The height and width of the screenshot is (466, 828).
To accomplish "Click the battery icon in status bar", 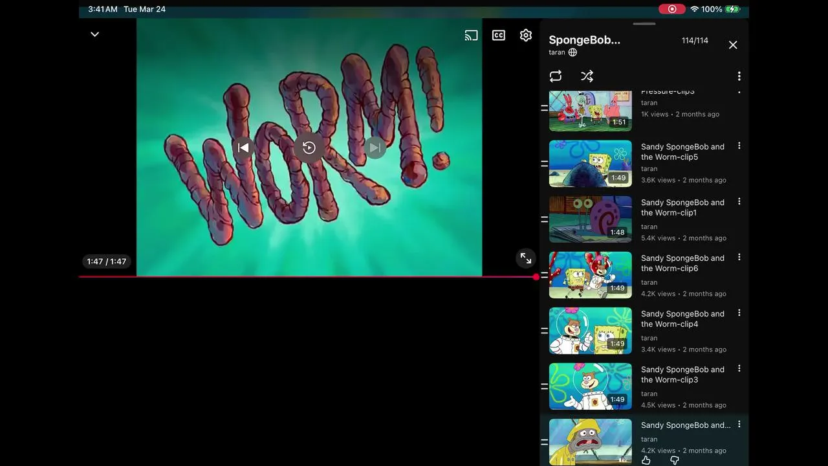I will click(x=733, y=9).
